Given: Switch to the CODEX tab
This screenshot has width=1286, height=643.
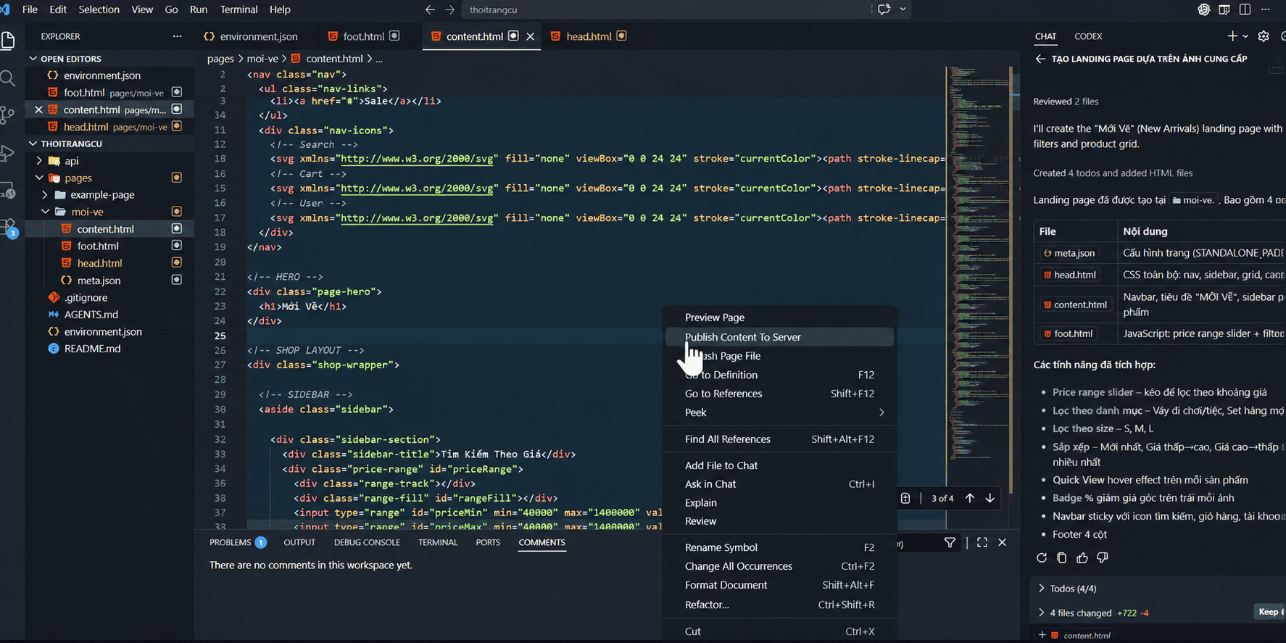Looking at the screenshot, I should point(1088,36).
